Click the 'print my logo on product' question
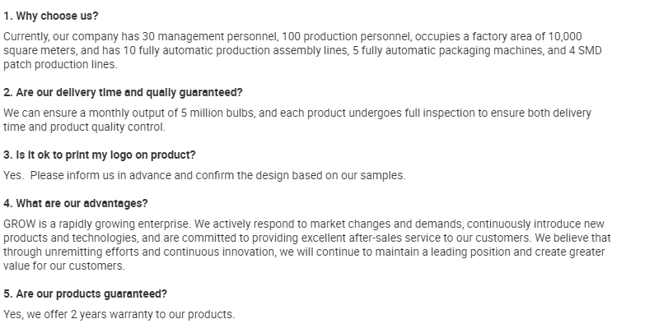Screen dimensions: 668x333 (x=100, y=155)
